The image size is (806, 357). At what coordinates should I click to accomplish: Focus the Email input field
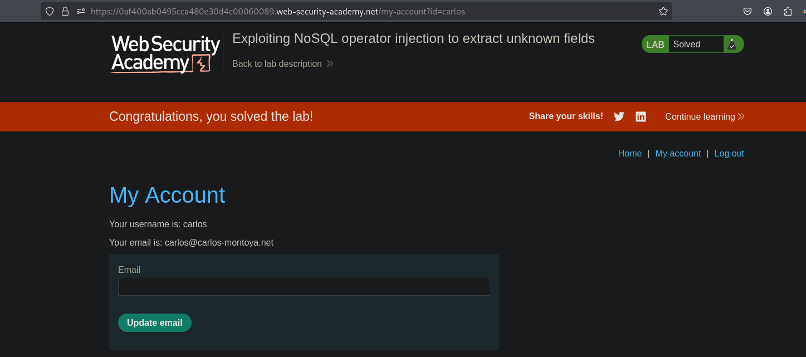[x=304, y=286]
